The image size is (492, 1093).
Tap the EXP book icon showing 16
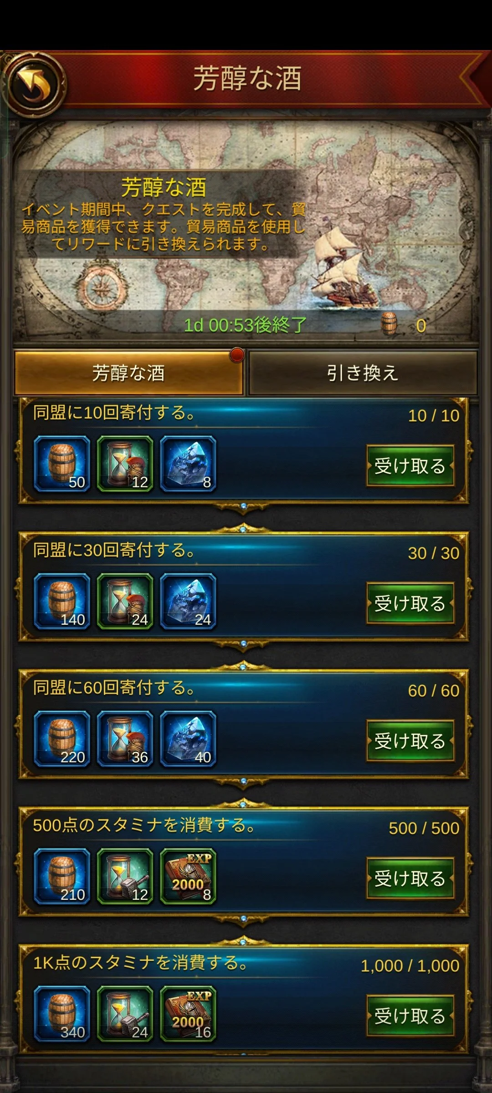pyautogui.click(x=188, y=1014)
